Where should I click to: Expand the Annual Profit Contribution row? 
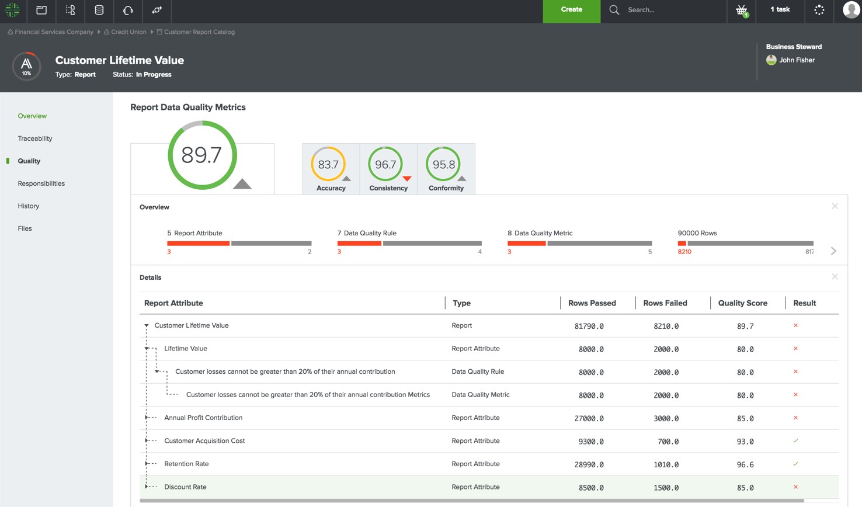(x=146, y=418)
